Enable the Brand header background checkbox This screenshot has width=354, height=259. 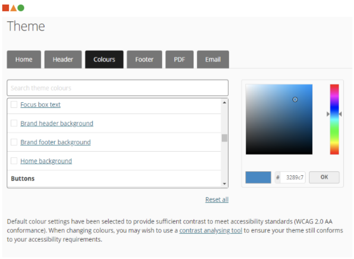click(14, 123)
